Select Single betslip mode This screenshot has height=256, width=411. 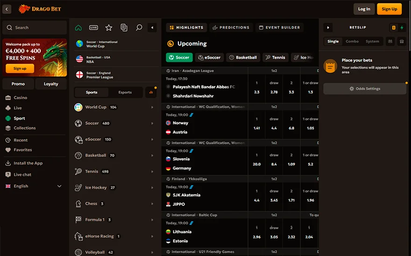[x=333, y=41]
